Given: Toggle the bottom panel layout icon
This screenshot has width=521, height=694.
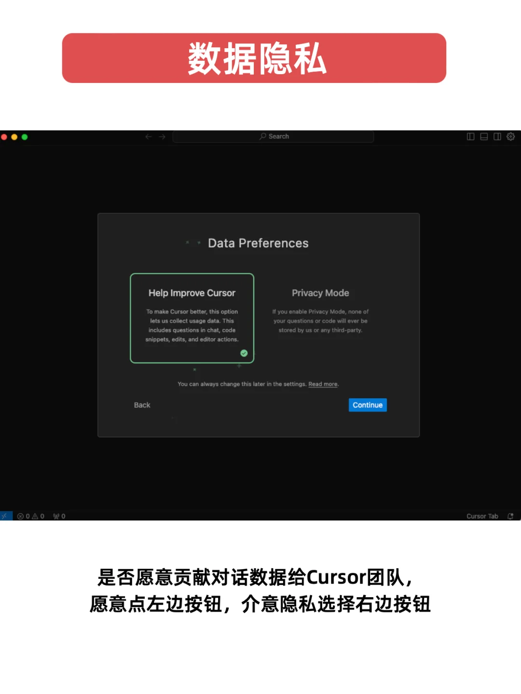Looking at the screenshot, I should tap(483, 136).
